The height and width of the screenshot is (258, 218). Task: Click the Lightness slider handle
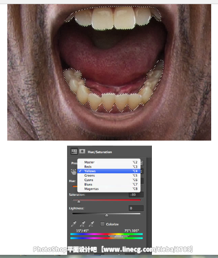(x=107, y=215)
